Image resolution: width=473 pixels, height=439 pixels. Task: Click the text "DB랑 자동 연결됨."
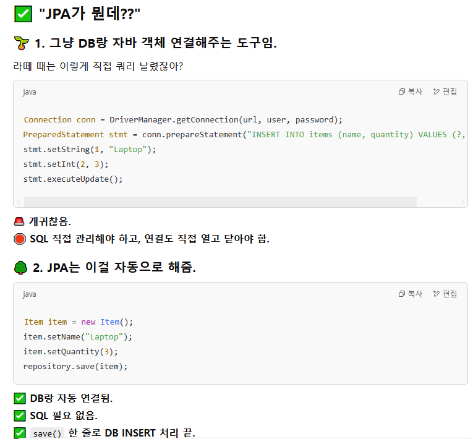tap(71, 398)
